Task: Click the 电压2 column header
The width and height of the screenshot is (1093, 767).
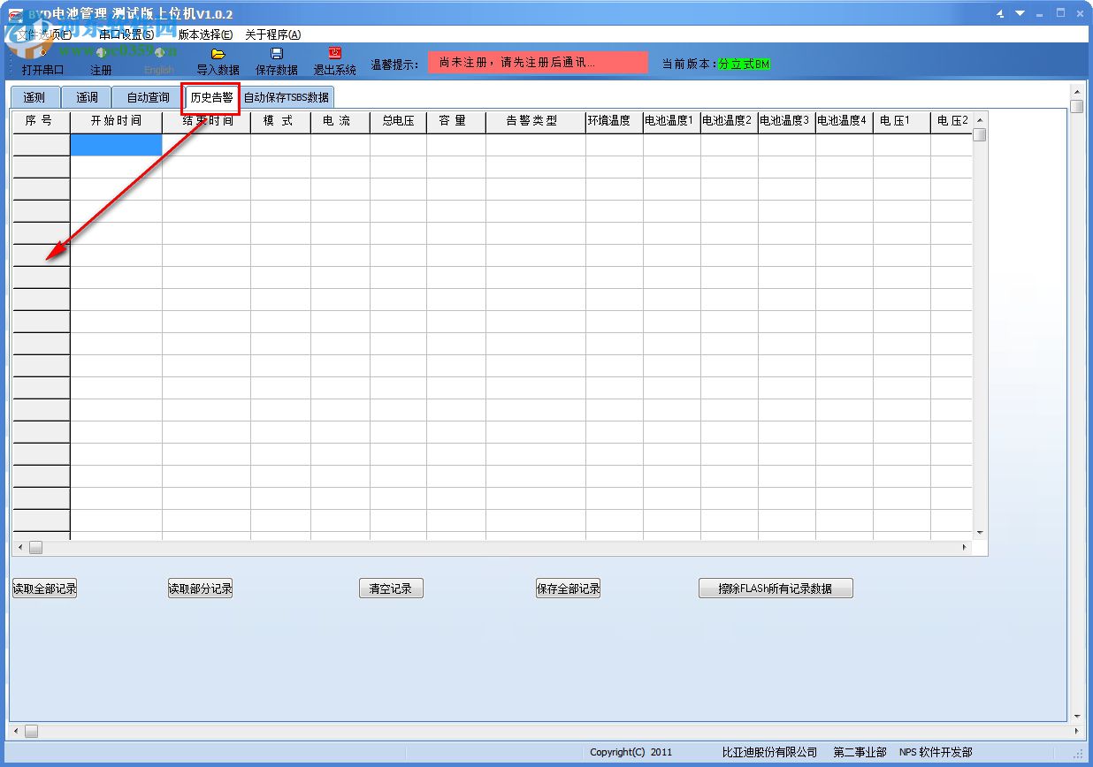Action: click(952, 121)
